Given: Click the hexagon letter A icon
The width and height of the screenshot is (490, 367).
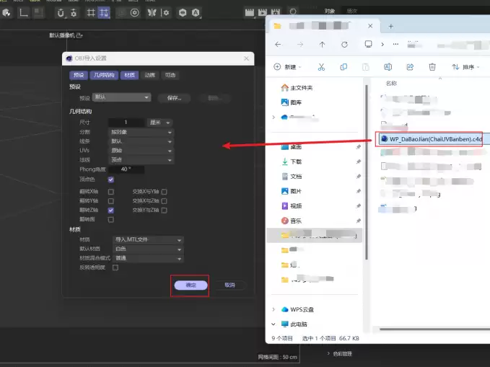Looking at the screenshot, I should coord(196,13).
